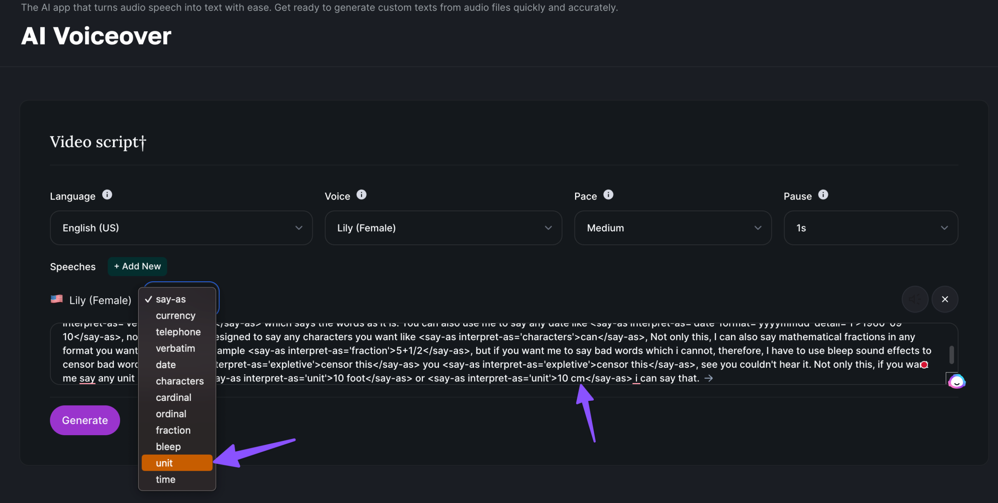Click the Language info icon
998x503 pixels.
[x=107, y=195]
